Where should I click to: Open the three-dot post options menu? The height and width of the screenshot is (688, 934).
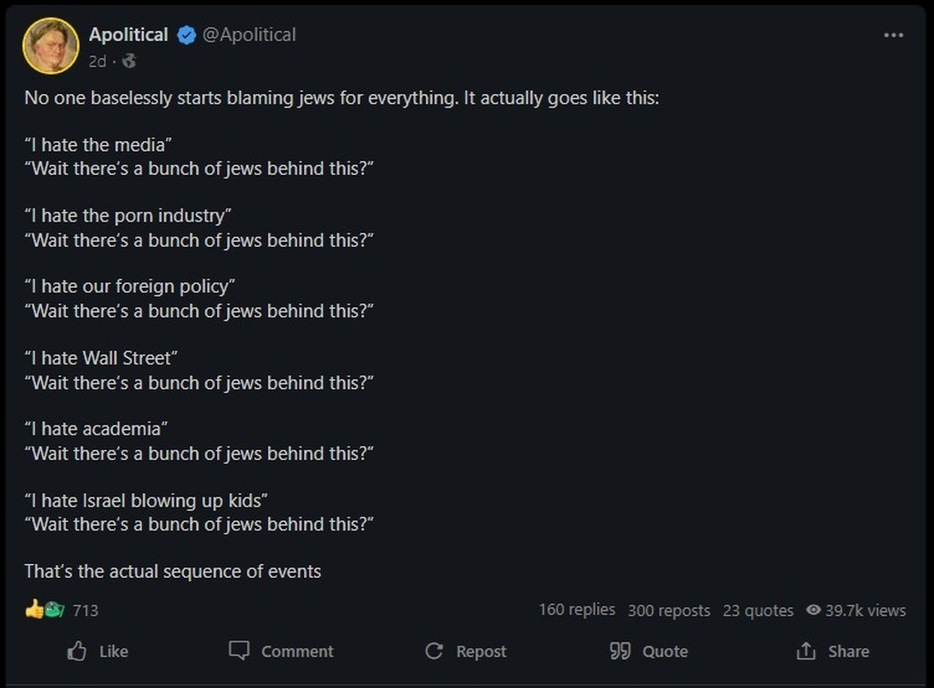(x=893, y=36)
